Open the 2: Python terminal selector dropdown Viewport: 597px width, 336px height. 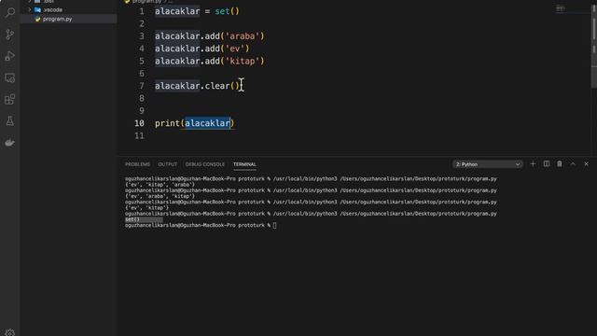point(488,164)
